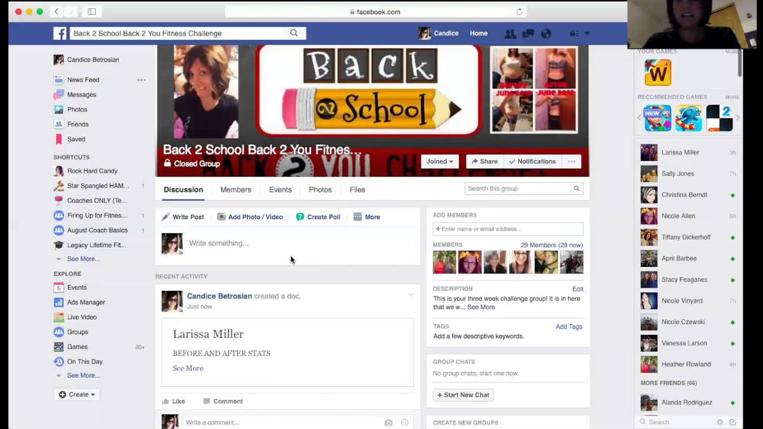This screenshot has width=763, height=429.
Task: Click the Safari sidebar toggle icon
Action: point(92,11)
